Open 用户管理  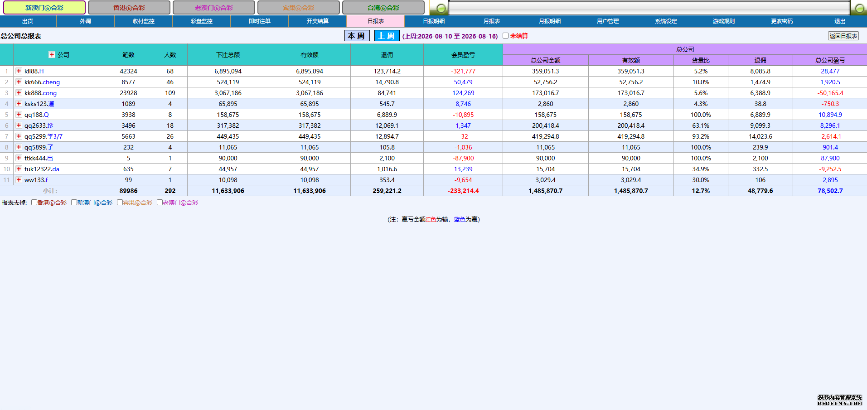pos(608,21)
